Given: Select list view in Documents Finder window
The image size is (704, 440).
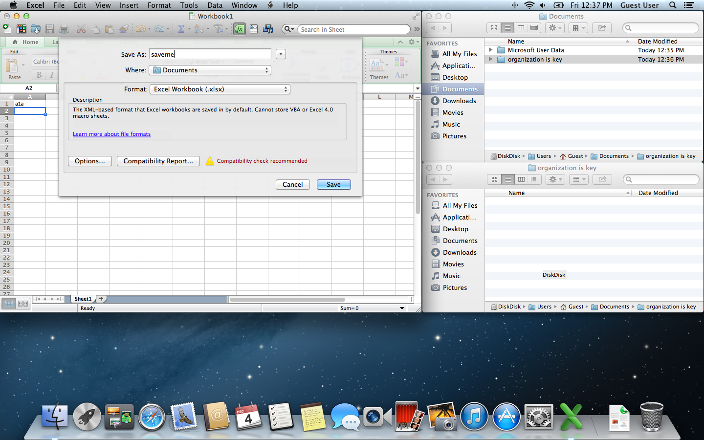Looking at the screenshot, I should [507, 28].
